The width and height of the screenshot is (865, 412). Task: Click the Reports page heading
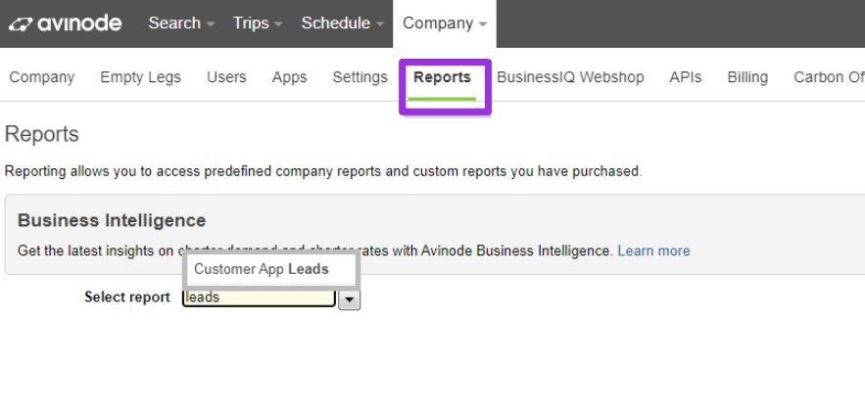[42, 134]
